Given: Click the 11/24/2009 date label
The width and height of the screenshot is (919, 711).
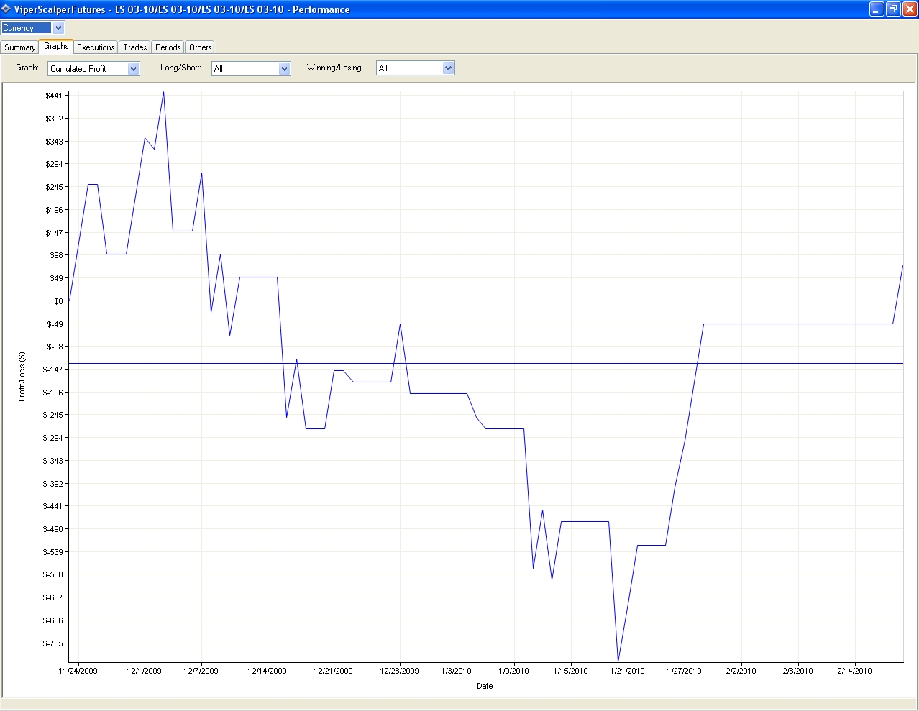Looking at the screenshot, I should pos(78,671).
